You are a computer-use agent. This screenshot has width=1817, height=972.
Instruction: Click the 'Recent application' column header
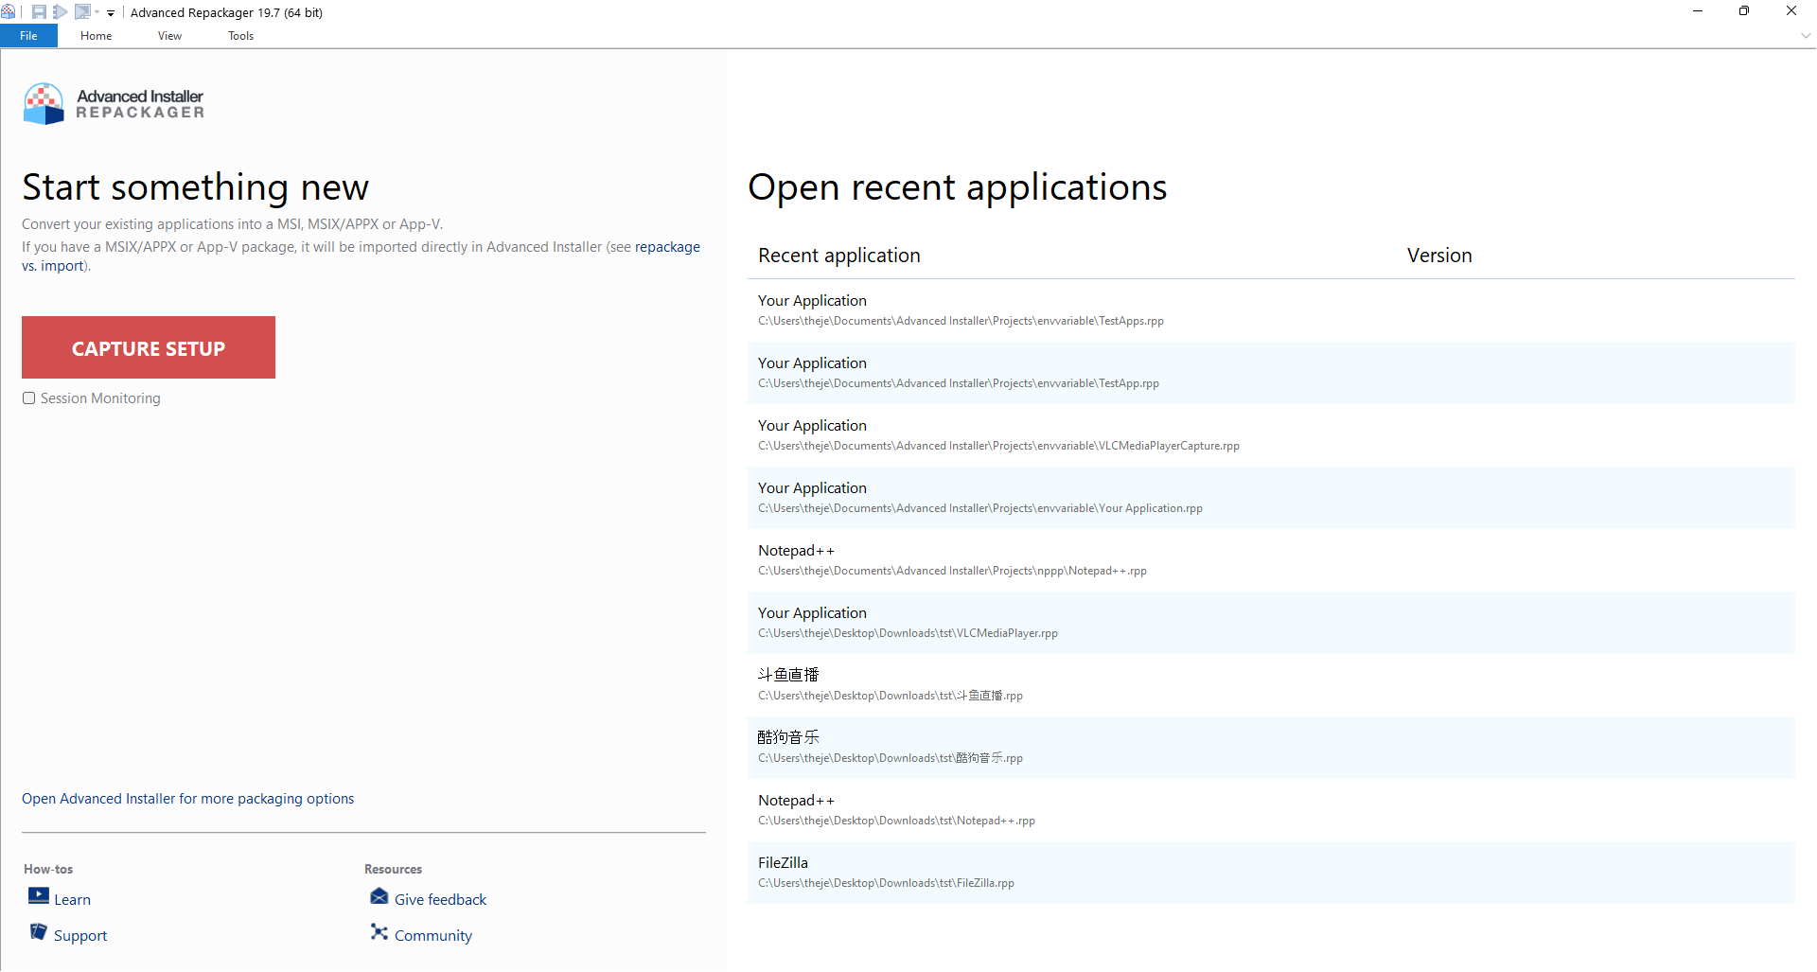tap(839, 256)
